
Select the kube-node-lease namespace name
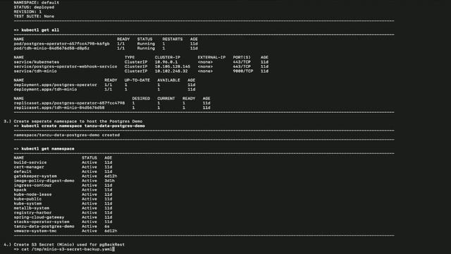(x=33, y=195)
